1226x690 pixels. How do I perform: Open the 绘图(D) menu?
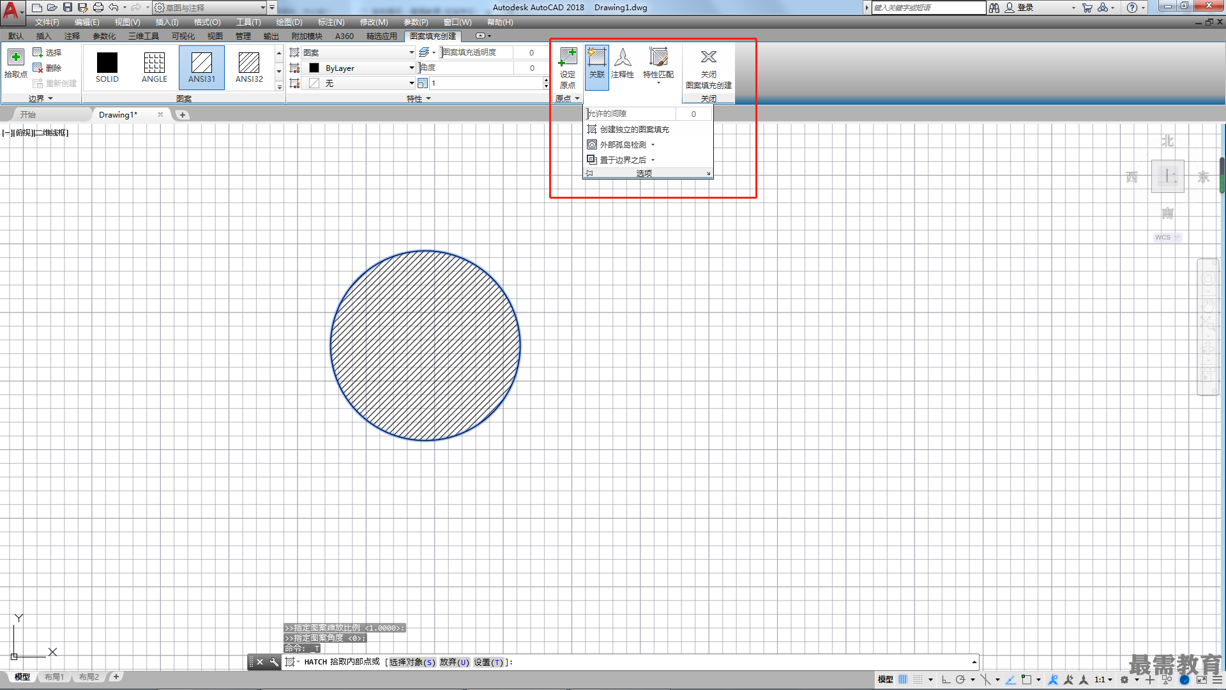coord(289,22)
